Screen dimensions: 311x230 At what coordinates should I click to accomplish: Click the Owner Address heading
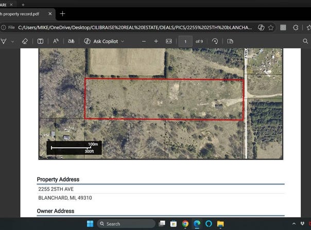click(56, 211)
